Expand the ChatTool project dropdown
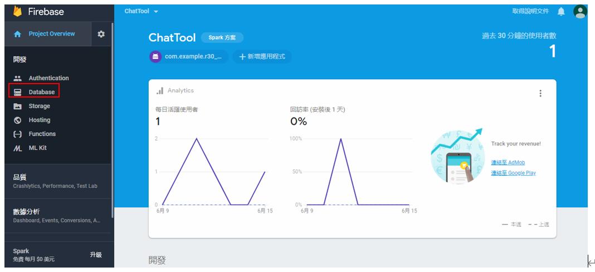This screenshot has width=595, height=272. (141, 11)
